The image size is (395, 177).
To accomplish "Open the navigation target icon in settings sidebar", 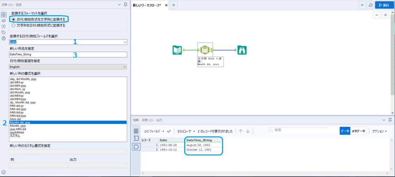I will click(4, 26).
